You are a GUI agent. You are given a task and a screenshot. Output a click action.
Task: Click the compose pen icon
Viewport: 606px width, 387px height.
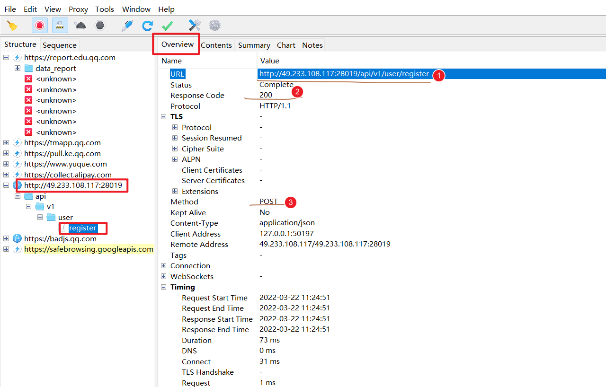[127, 26]
